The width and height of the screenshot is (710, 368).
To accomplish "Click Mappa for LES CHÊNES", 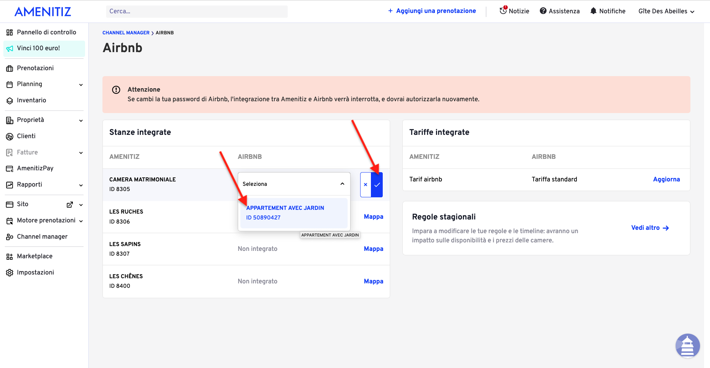I will pos(373,281).
